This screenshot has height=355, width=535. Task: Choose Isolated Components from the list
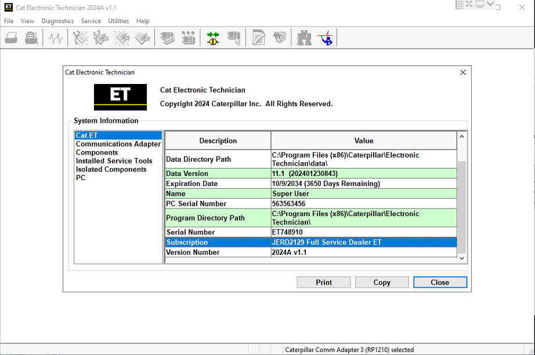[x=111, y=170]
